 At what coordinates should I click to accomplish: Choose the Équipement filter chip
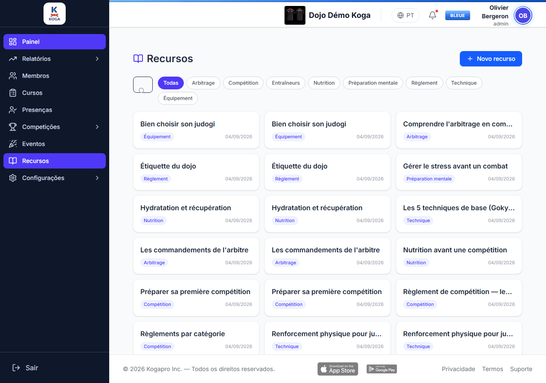point(178,98)
